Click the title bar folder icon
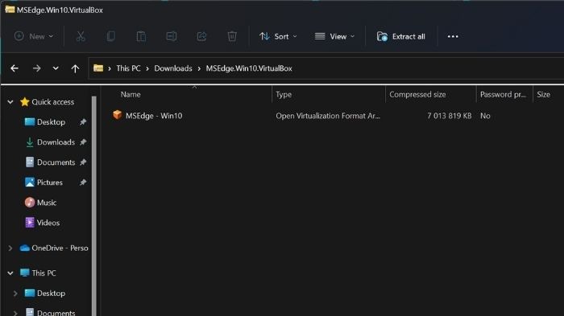This screenshot has height=316, width=564. tap(10, 9)
